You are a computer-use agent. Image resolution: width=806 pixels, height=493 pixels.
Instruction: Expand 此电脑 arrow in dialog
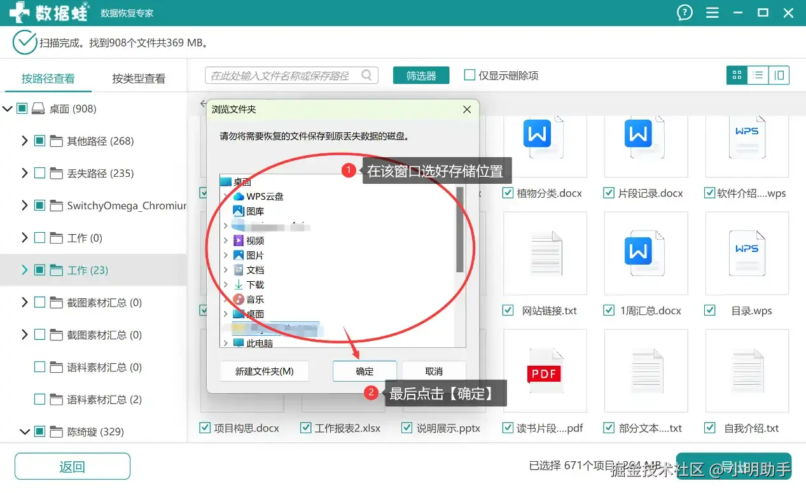click(225, 343)
